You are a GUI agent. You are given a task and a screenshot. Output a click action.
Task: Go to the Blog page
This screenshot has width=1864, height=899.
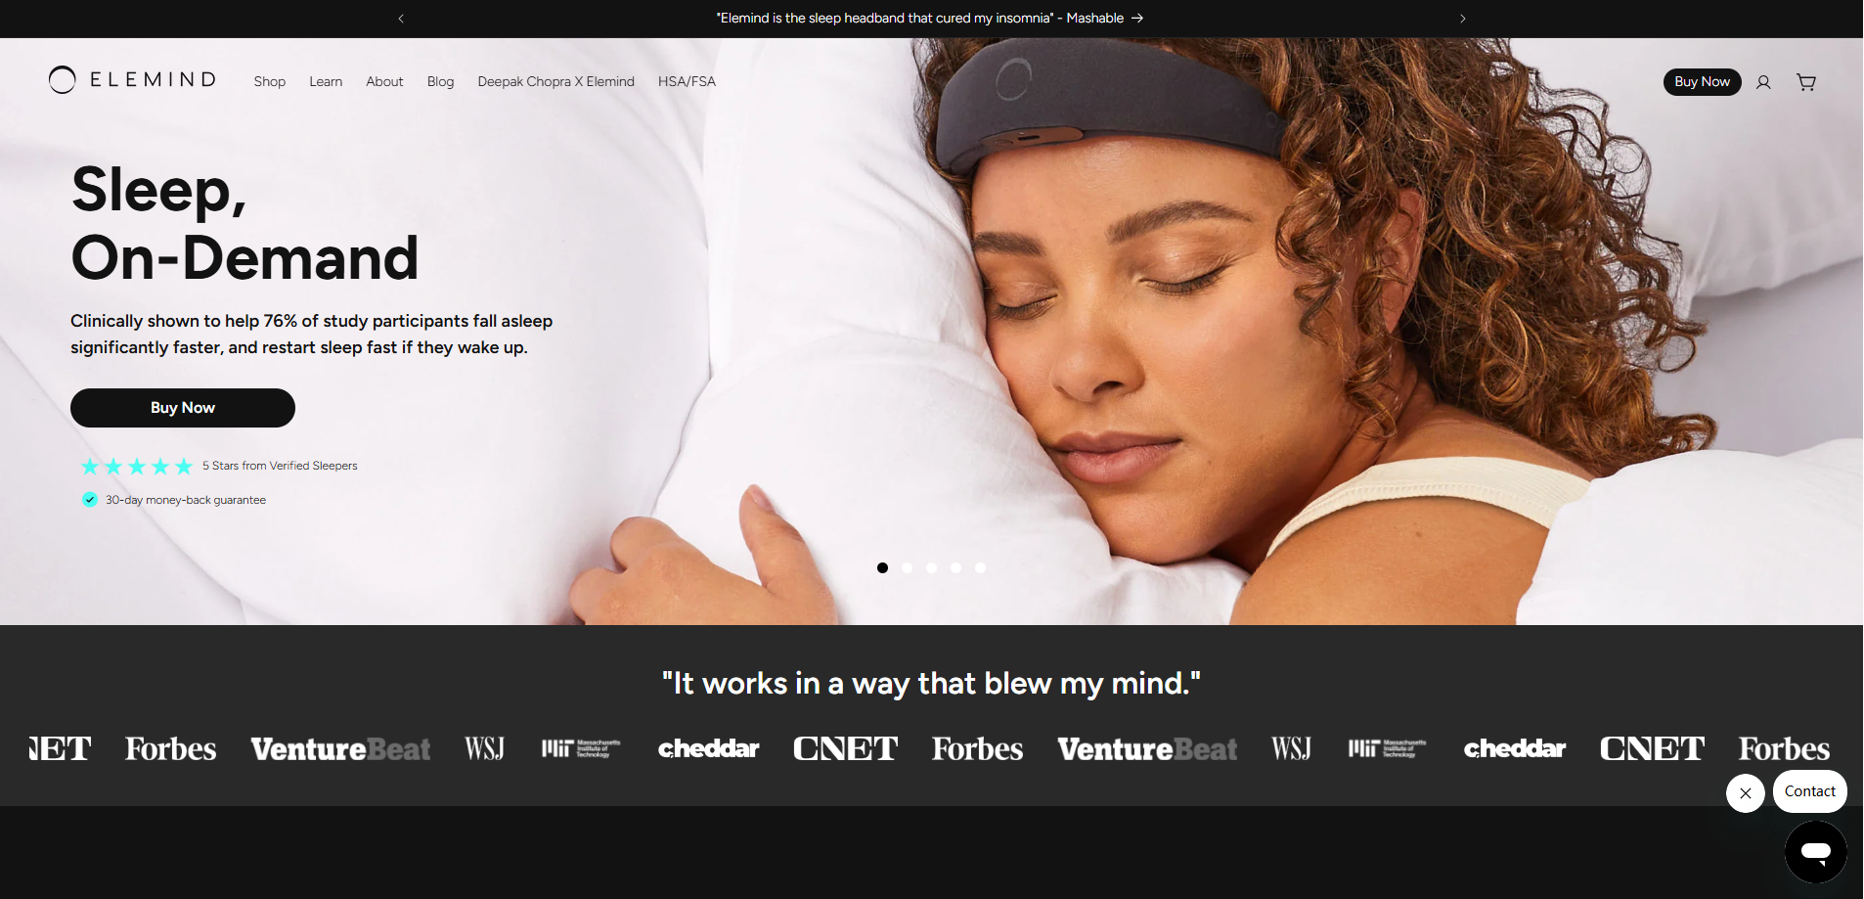(x=440, y=82)
